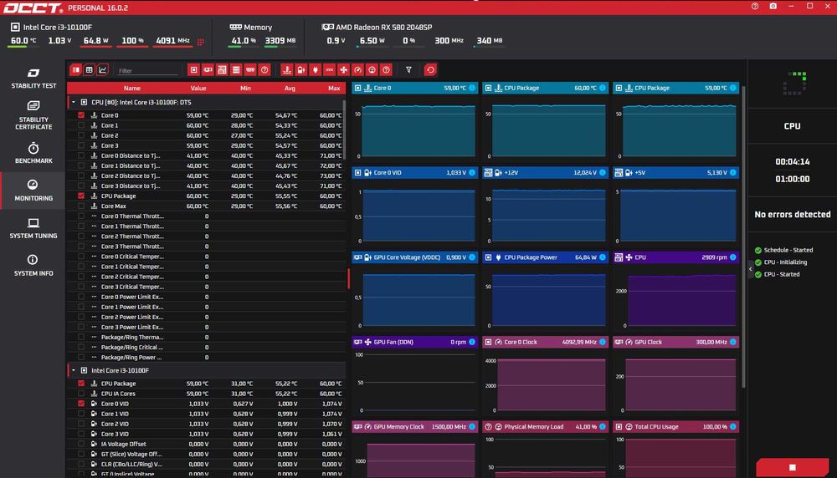Viewport: 837px width, 478px height.
Task: Click info icon on +12V graph
Action: (x=603, y=173)
